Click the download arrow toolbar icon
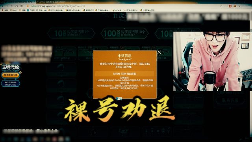Image resolution: width=252 pixels, height=142 pixels. [240, 6]
